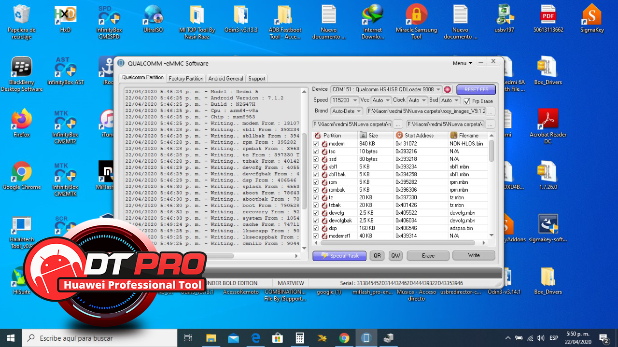Click partition list horizontal scrollbar
Viewport: 618px width, 347px height.
[400, 243]
